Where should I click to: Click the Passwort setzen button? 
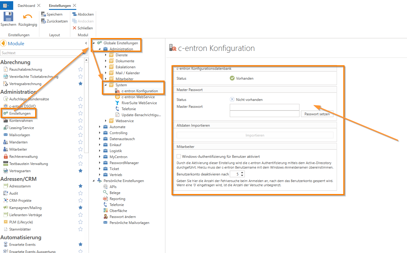coord(317,114)
